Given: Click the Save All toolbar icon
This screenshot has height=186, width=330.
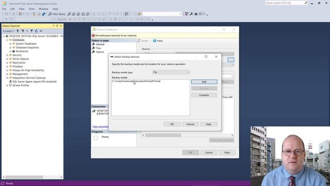Looking at the screenshot, I should [x=43, y=14].
